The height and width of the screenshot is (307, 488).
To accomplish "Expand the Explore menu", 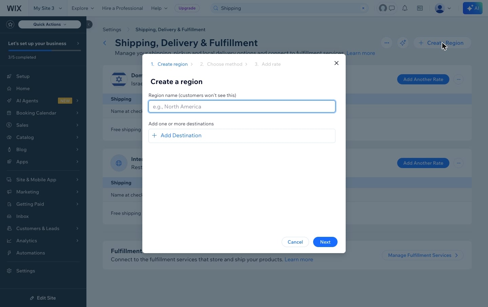I will pos(83,8).
